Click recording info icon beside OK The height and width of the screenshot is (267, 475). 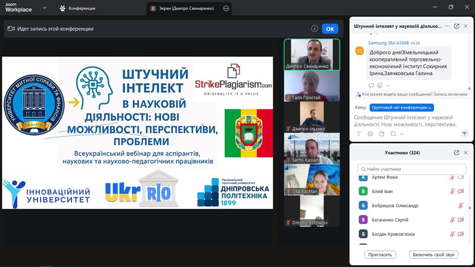point(315,29)
